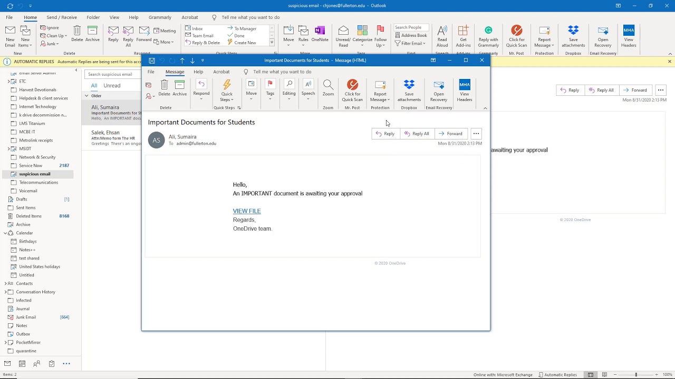Click Zoom magnifier in message window
Image resolution: width=675 pixels, height=379 pixels.
[328, 88]
